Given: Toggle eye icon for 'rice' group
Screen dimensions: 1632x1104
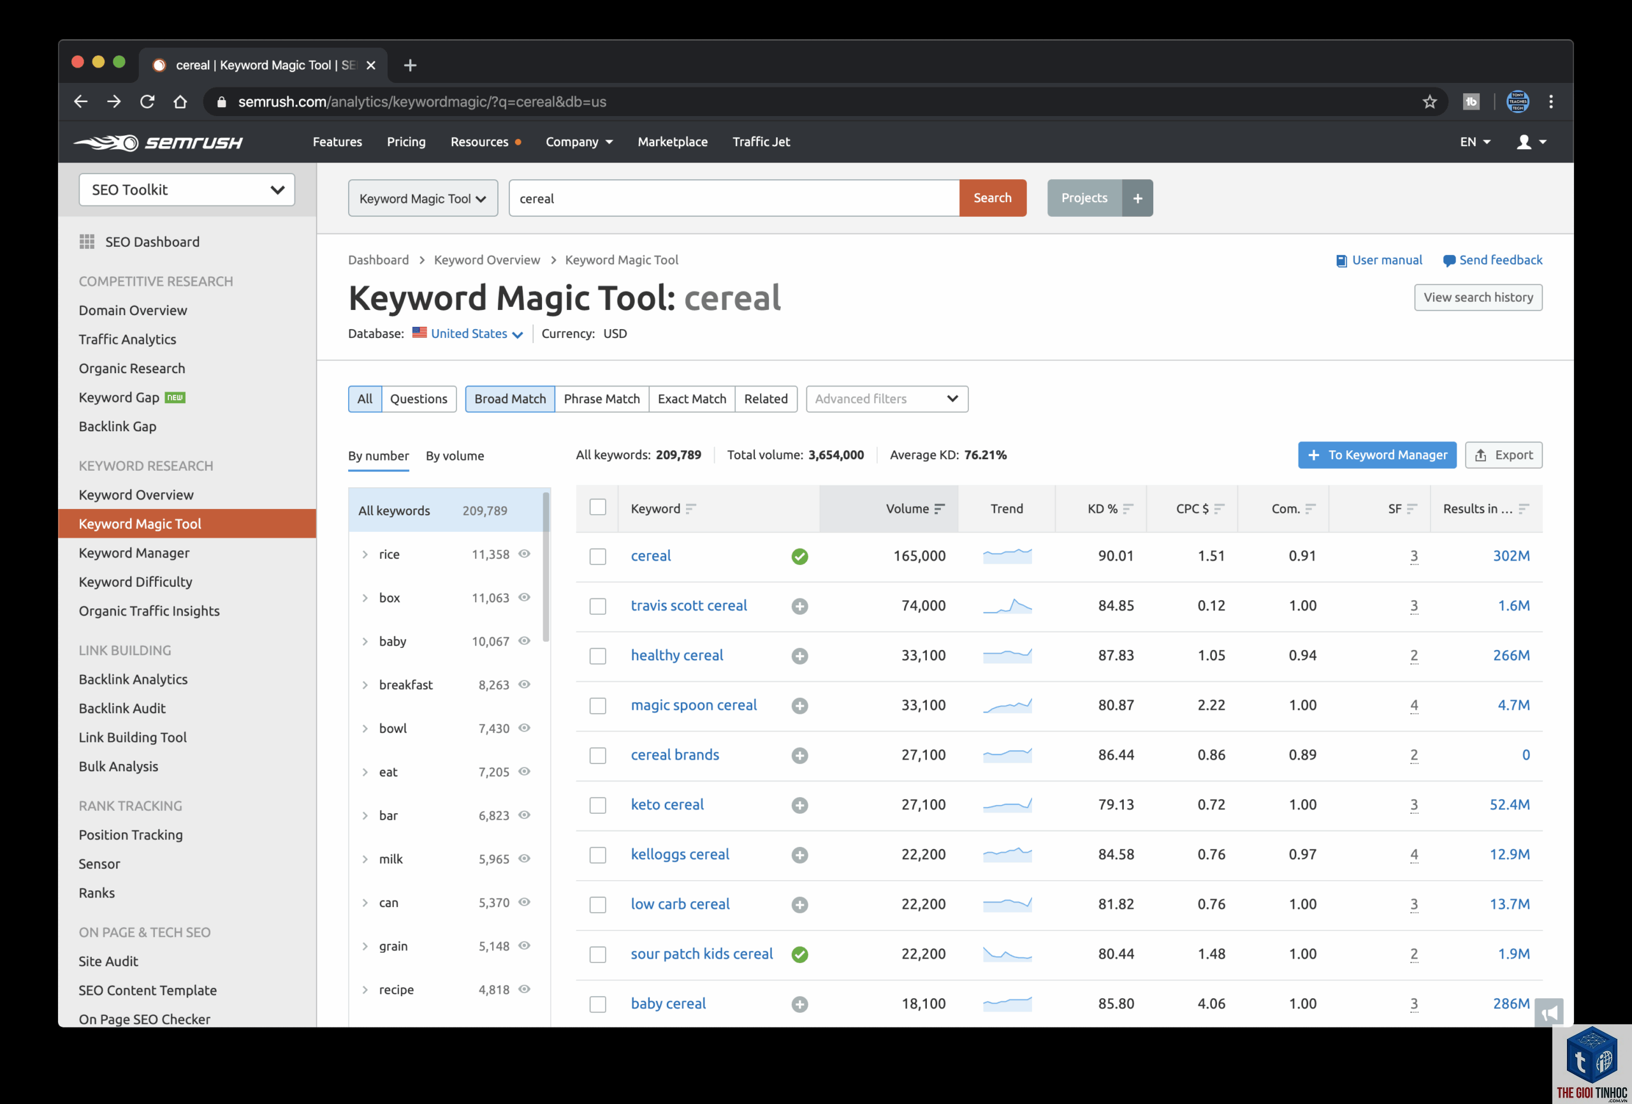Looking at the screenshot, I should pos(524,554).
